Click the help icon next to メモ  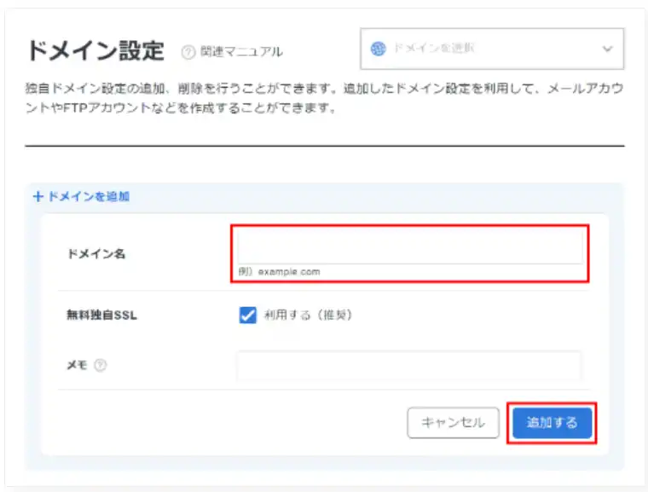pyautogui.click(x=100, y=365)
